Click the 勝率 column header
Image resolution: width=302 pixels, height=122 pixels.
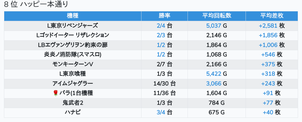coord(164,16)
